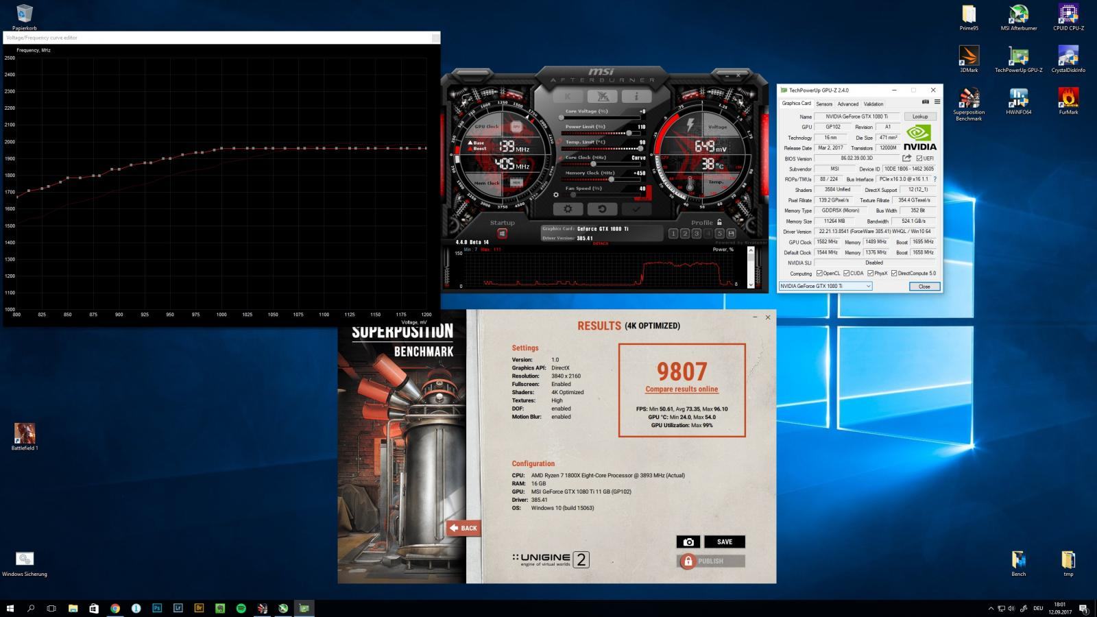
Task: Open Windows Sicherung desktop icon
Action: click(25, 564)
